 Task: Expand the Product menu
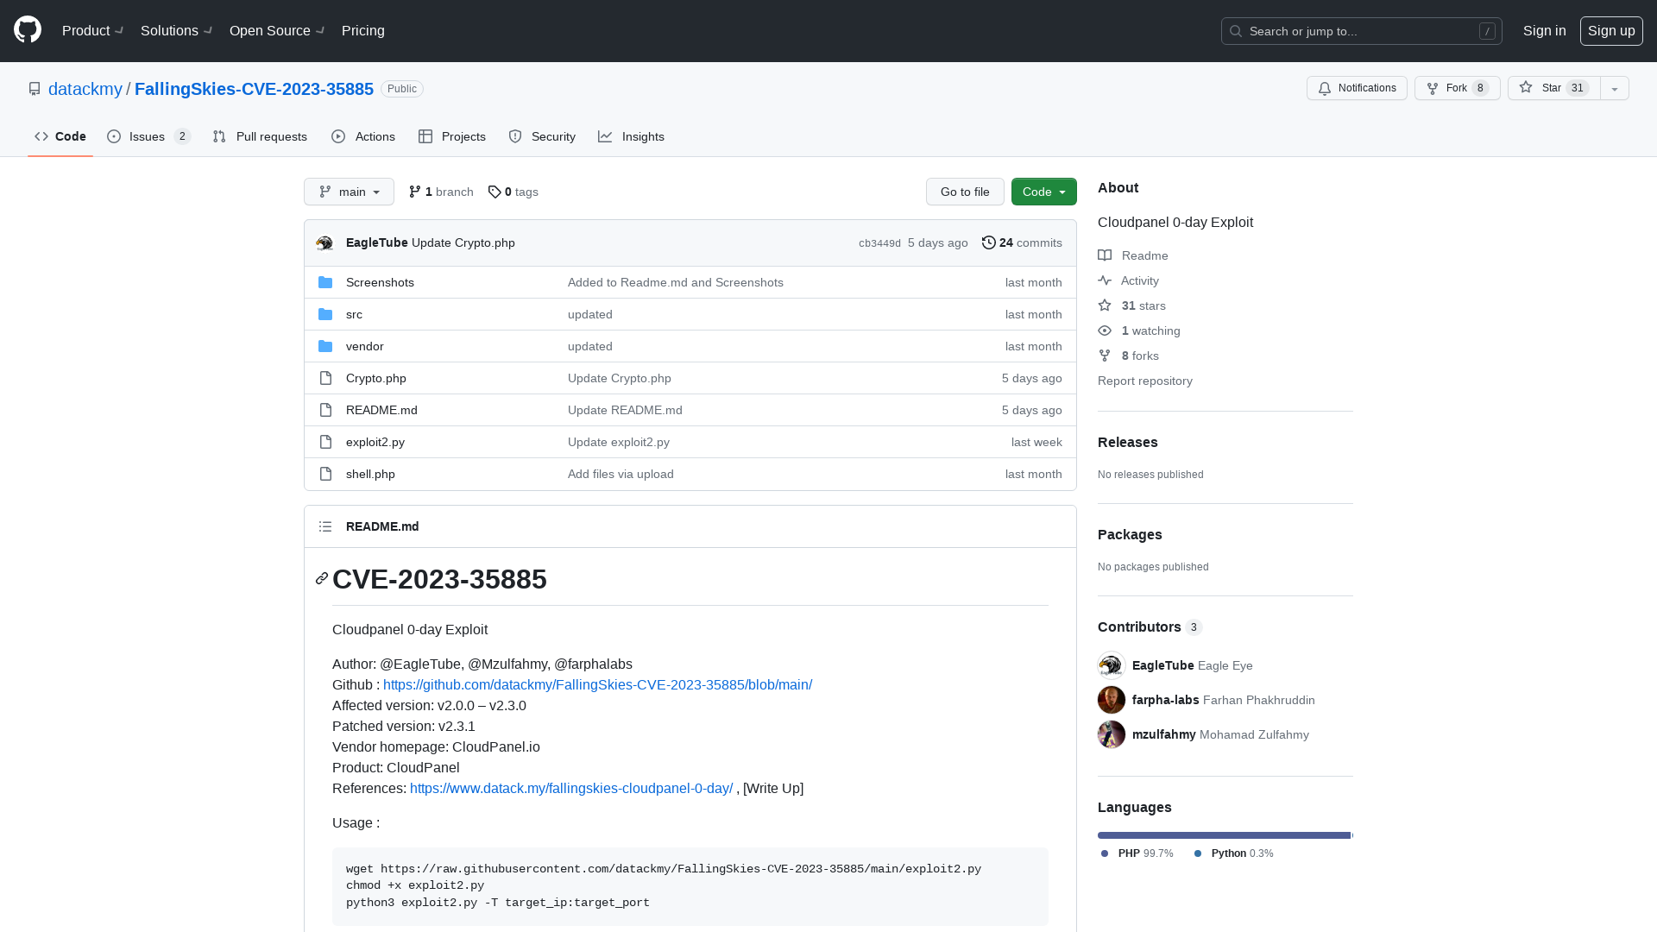[x=93, y=30]
